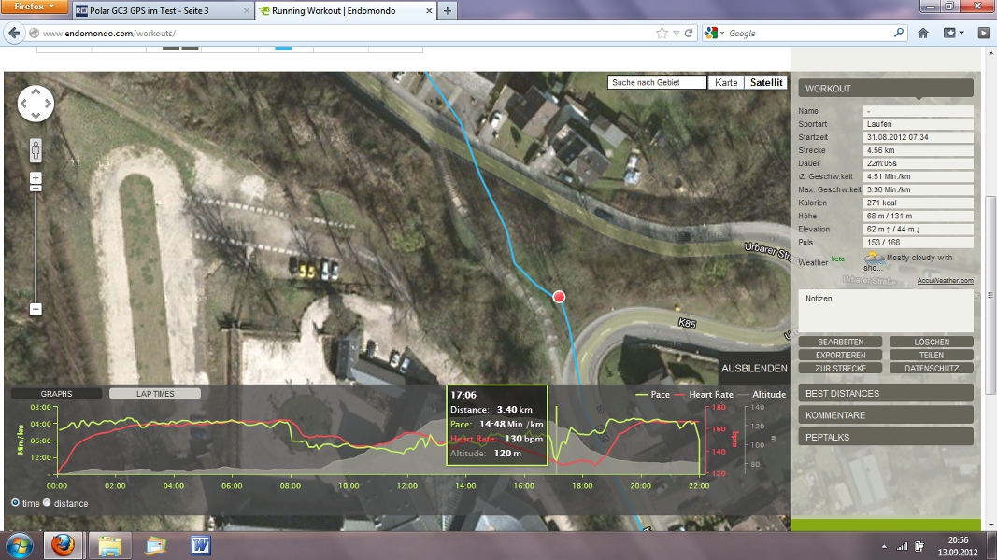Switch to the Lap Times tab
Screen dimensions: 997x560
(155, 394)
